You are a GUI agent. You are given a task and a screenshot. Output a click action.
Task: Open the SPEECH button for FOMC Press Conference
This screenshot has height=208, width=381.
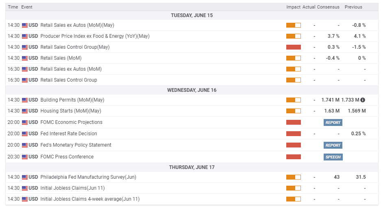point(333,157)
